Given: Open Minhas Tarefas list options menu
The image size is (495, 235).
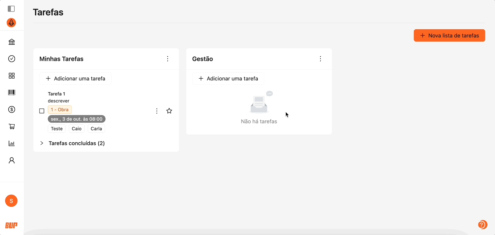Looking at the screenshot, I should click(x=168, y=59).
